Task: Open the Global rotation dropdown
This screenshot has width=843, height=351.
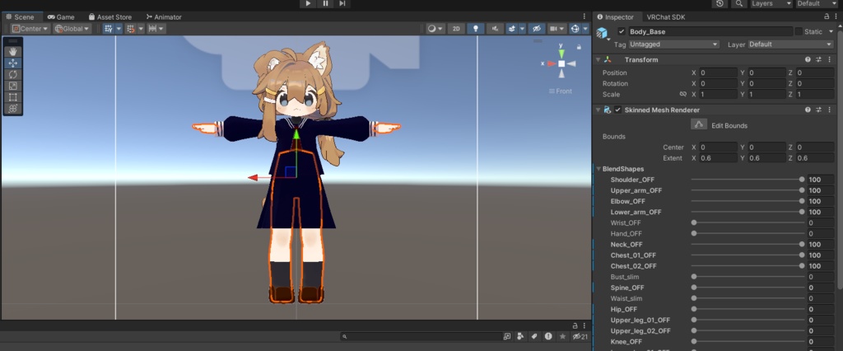Action: pos(72,29)
